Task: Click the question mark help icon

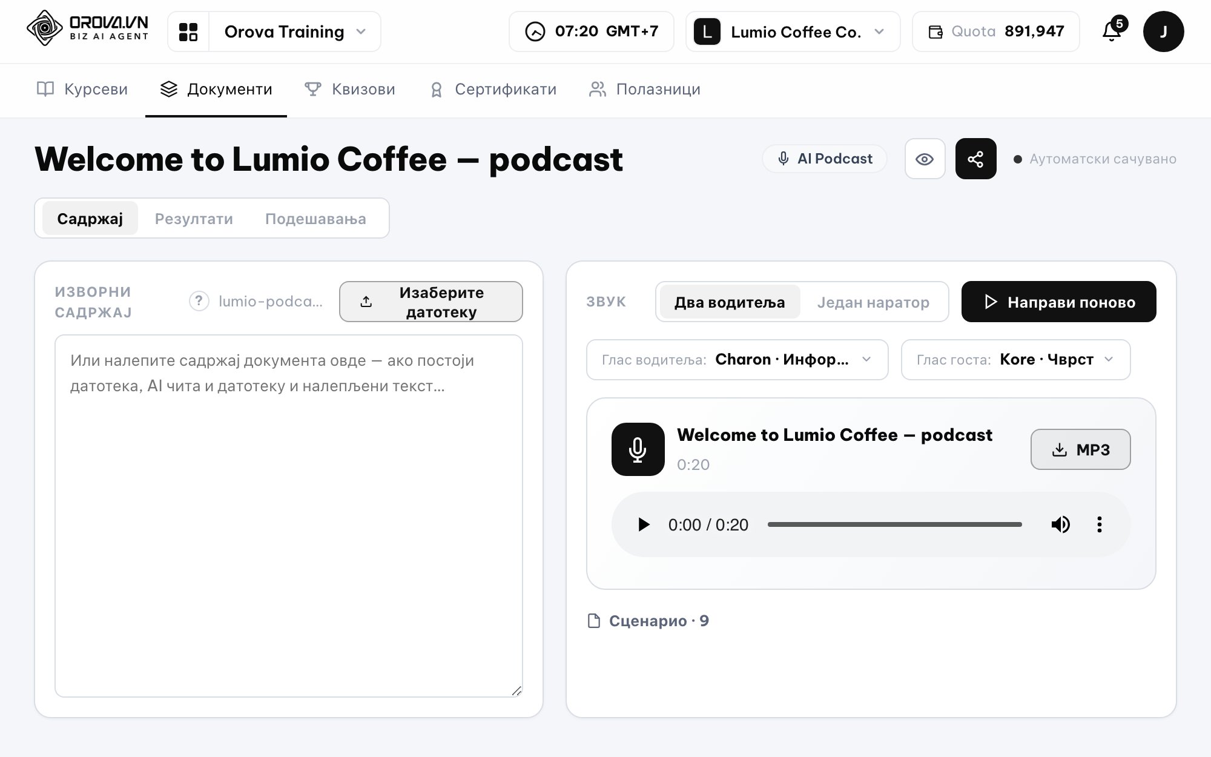Action: (199, 301)
